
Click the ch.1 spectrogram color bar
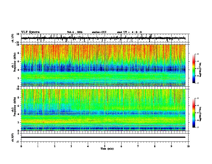click(x=194, y=69)
